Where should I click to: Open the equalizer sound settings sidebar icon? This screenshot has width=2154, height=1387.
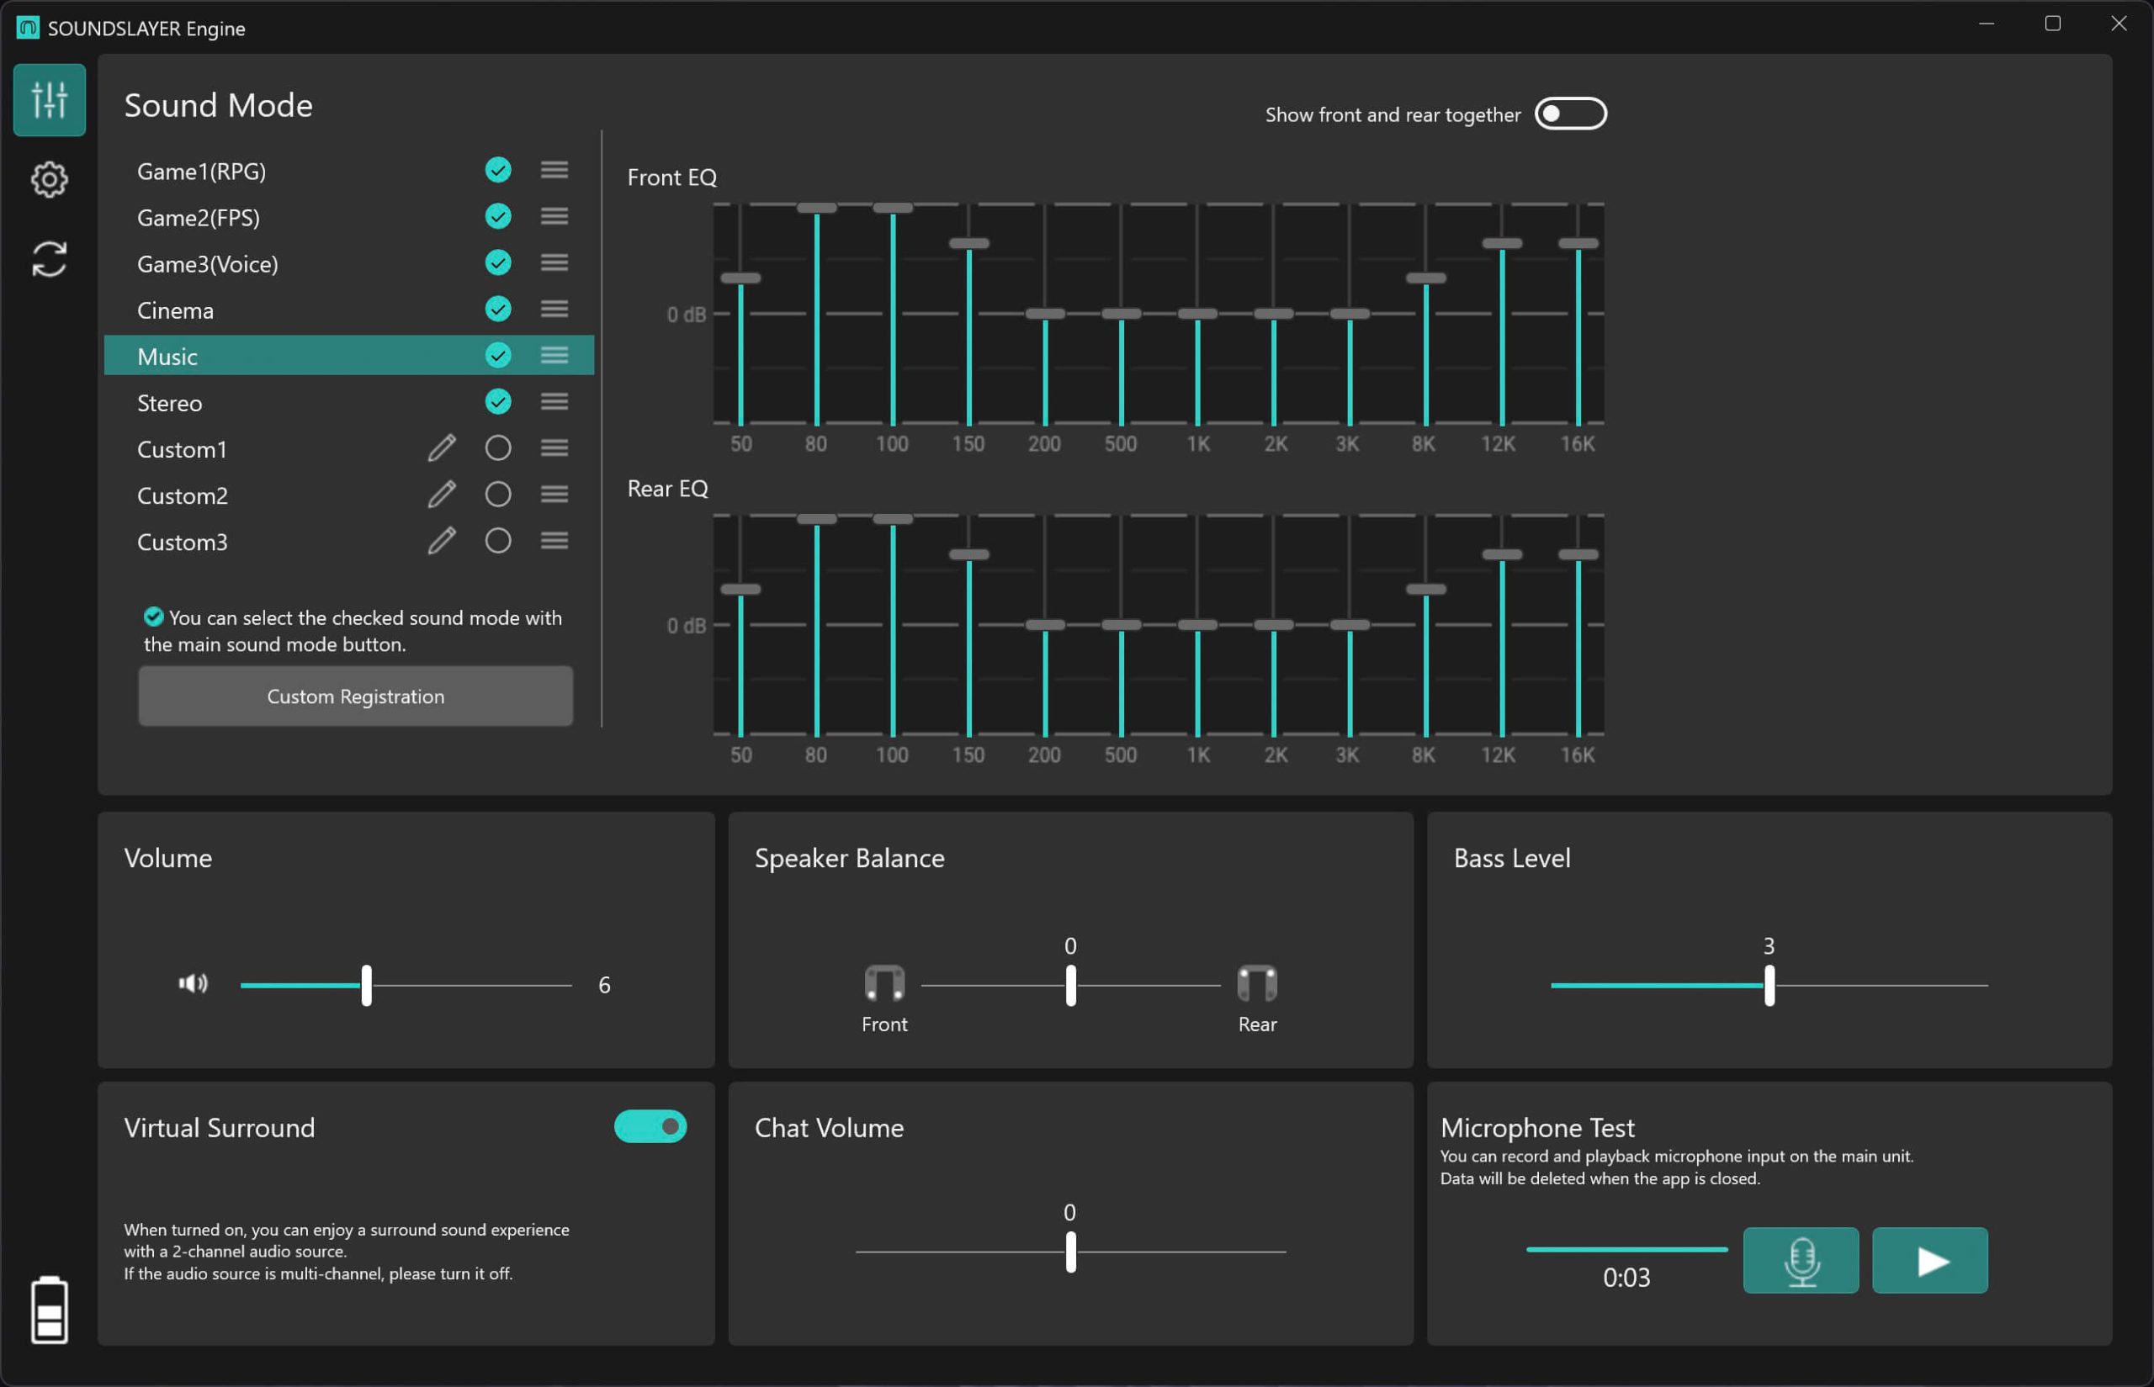click(x=50, y=100)
